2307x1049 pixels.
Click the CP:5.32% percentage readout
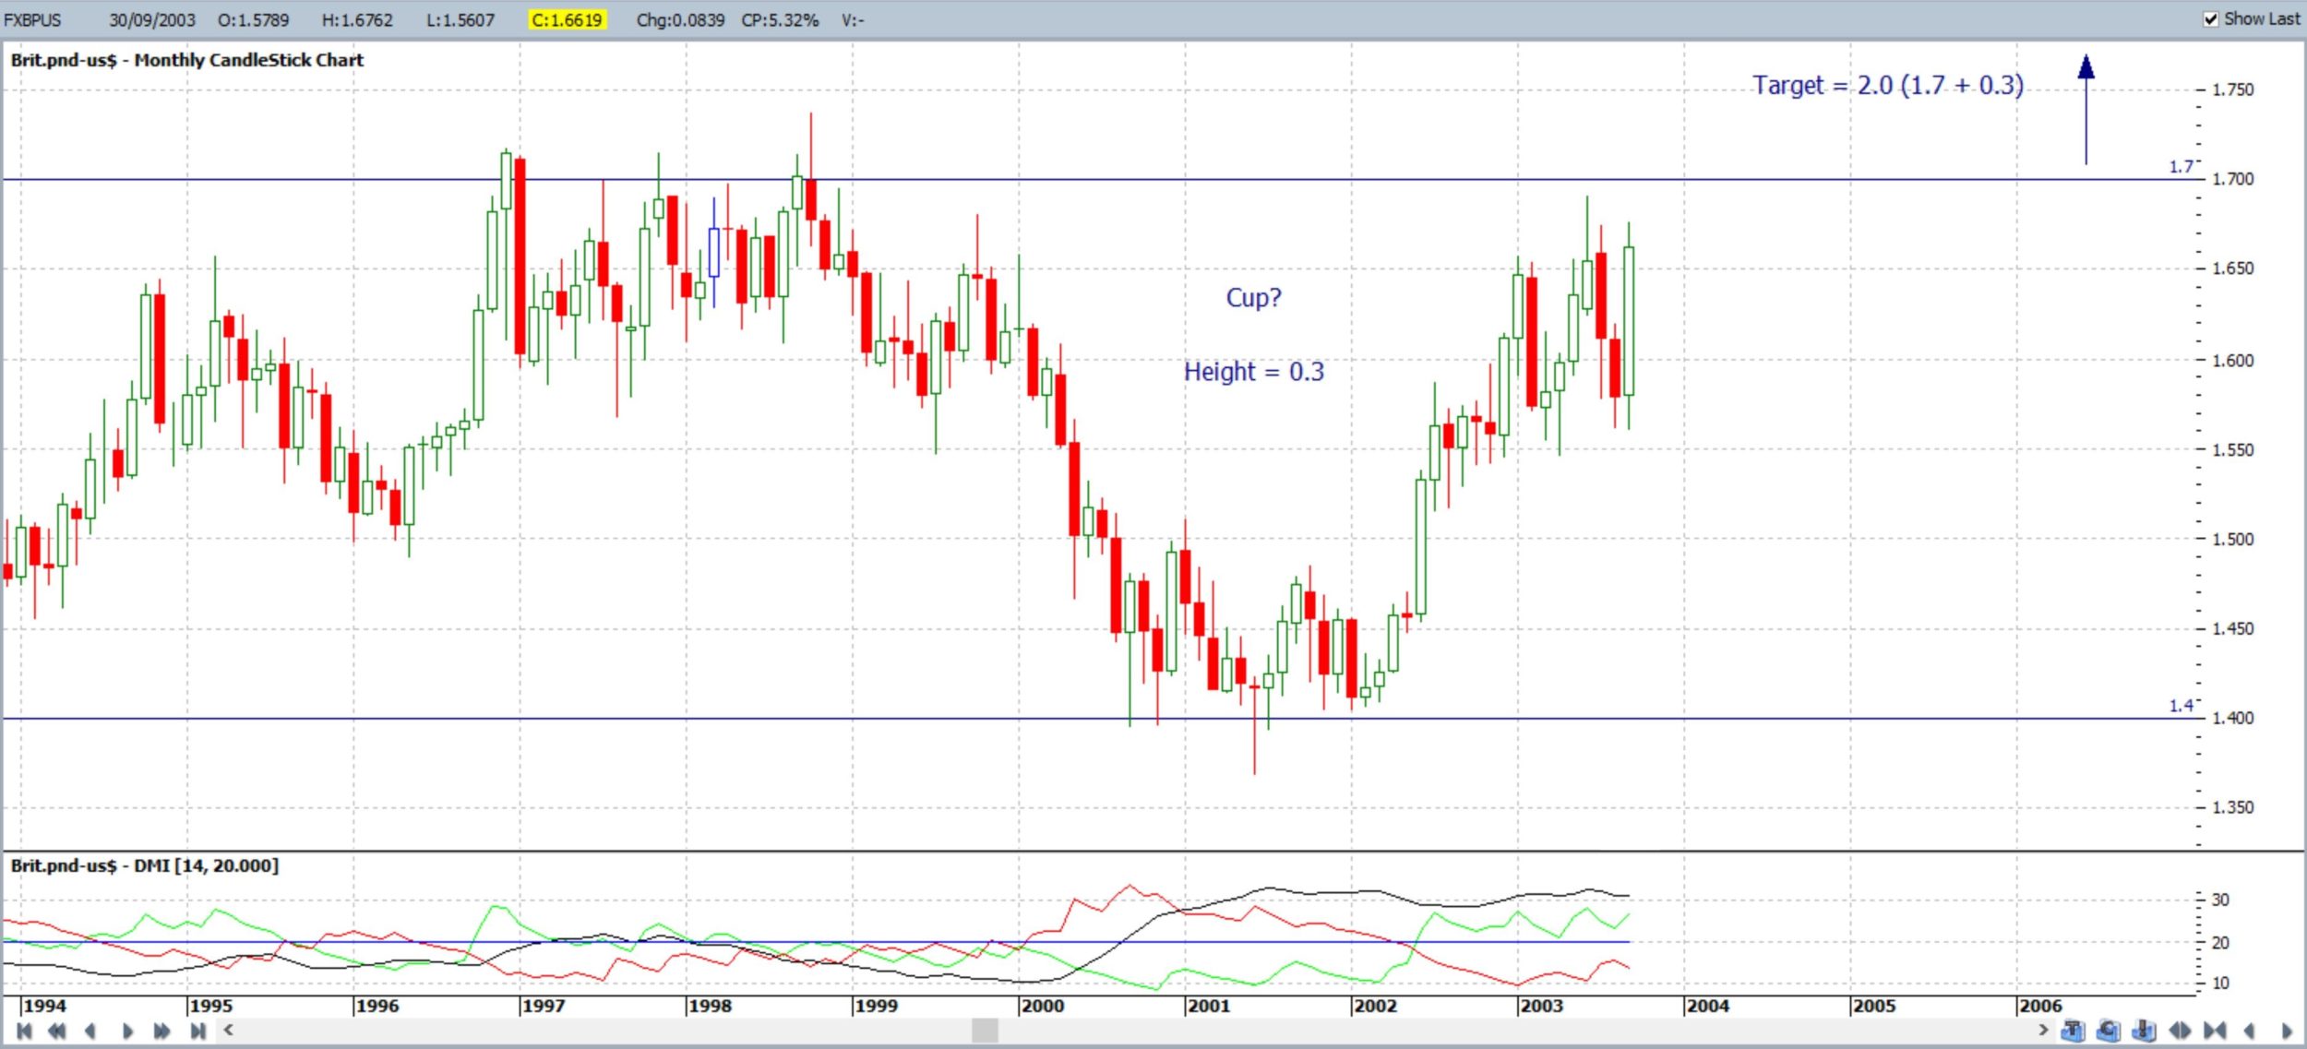780,19
